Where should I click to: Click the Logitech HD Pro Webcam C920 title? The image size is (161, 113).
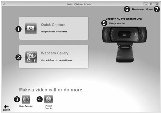click(x=124, y=19)
